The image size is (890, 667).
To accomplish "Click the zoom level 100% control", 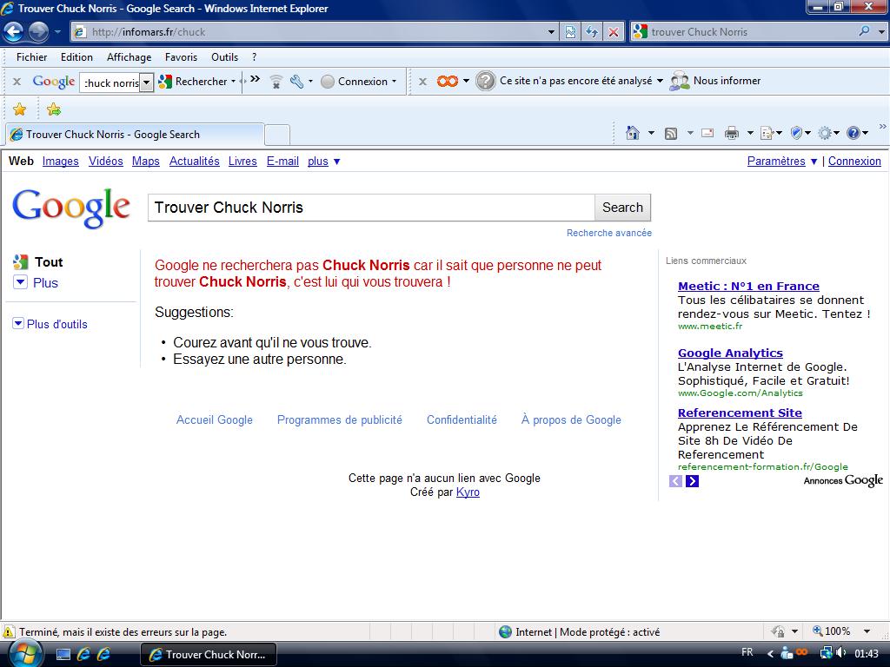I will pos(832,631).
